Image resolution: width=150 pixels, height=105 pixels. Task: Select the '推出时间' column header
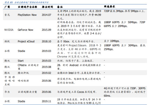click(x=47, y=7)
